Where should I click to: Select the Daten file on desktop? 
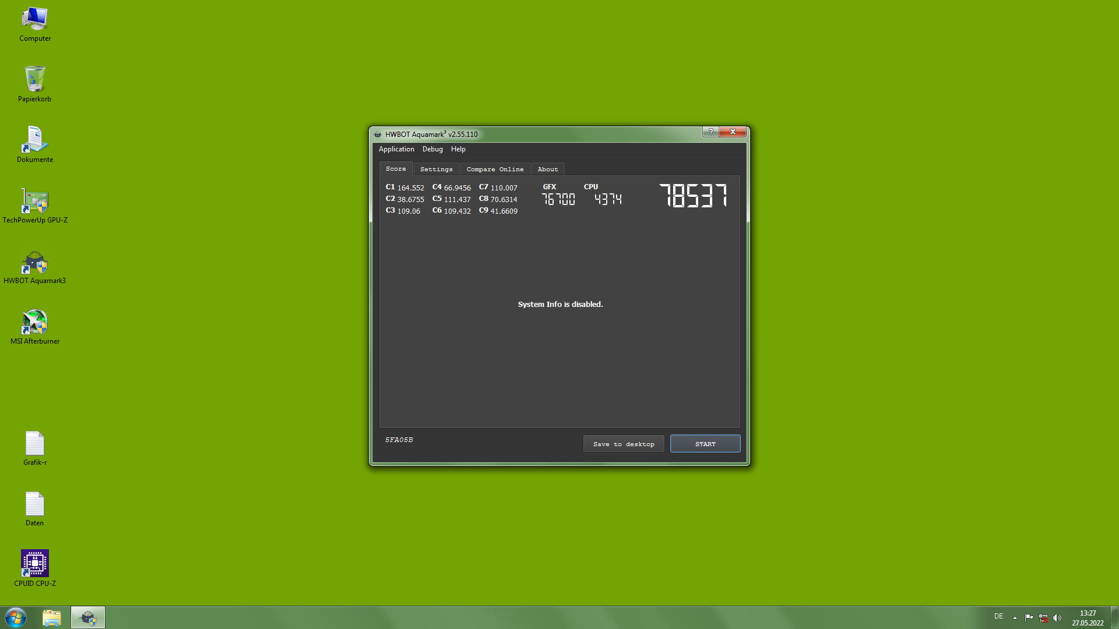click(35, 509)
